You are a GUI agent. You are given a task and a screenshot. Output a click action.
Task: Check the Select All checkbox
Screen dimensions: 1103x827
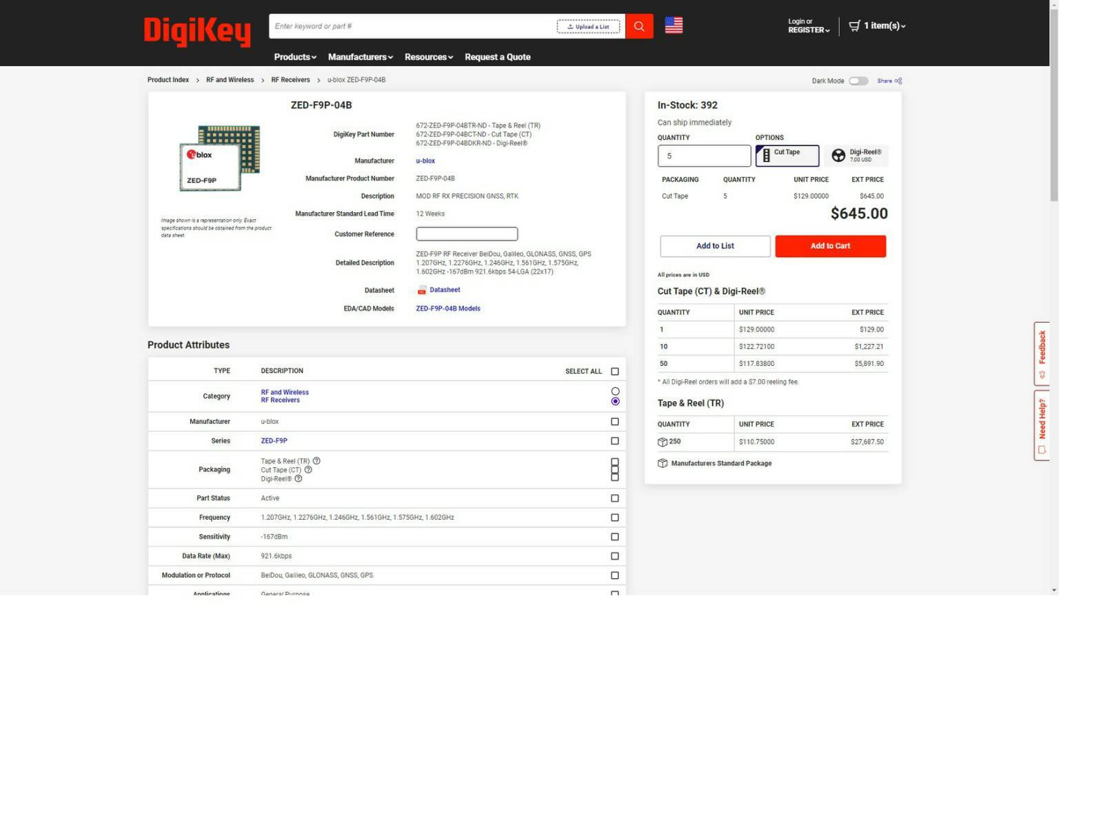pos(615,371)
